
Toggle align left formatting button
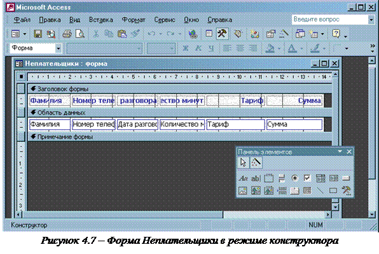pos(227,48)
